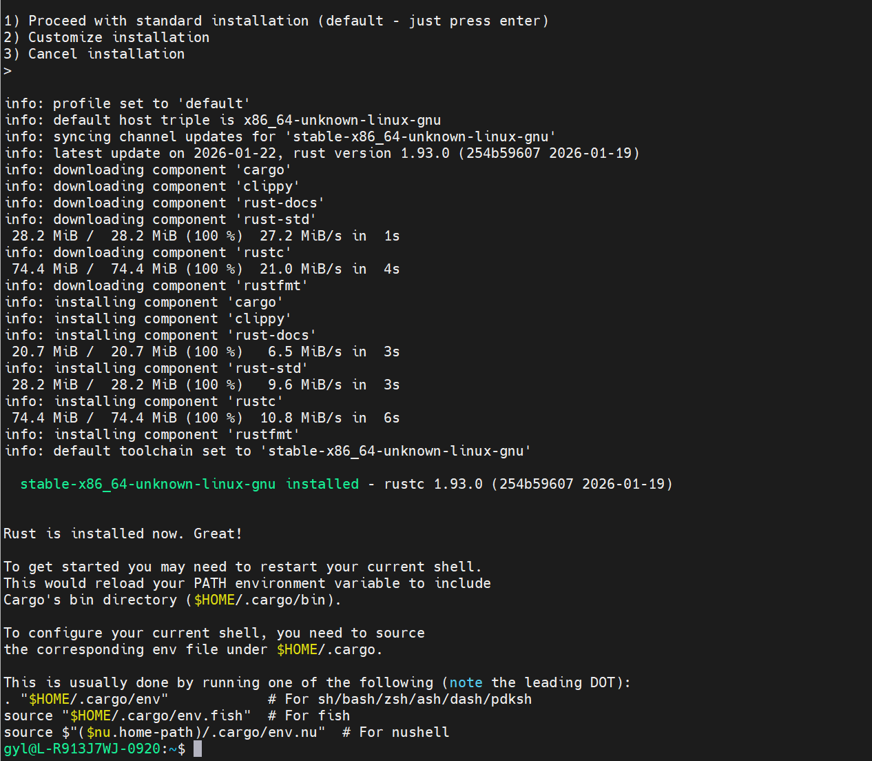The height and width of the screenshot is (761, 872).
Task: Click "installing component 'rust-std'" line
Action: click(156, 368)
